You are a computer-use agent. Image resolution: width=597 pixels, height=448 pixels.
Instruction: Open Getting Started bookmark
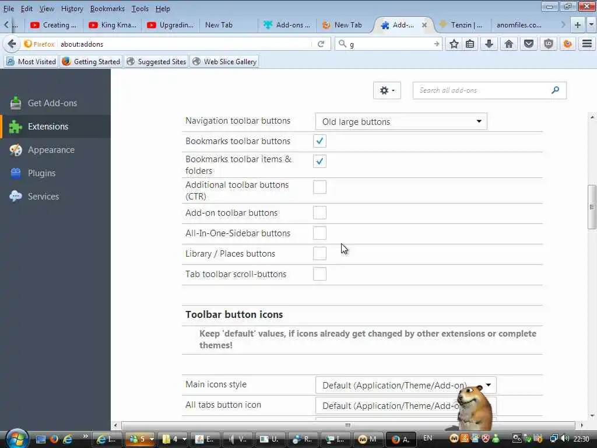pyautogui.click(x=91, y=61)
